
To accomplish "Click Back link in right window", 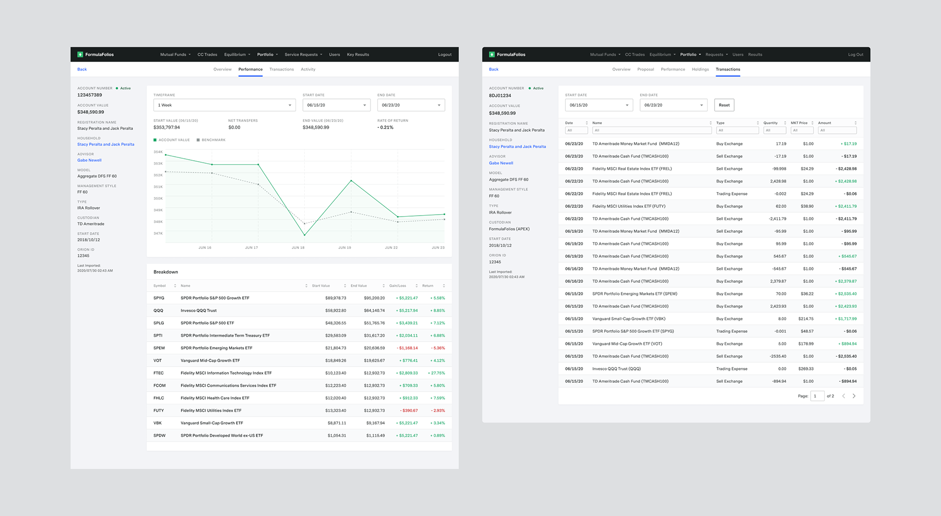I will pos(494,70).
